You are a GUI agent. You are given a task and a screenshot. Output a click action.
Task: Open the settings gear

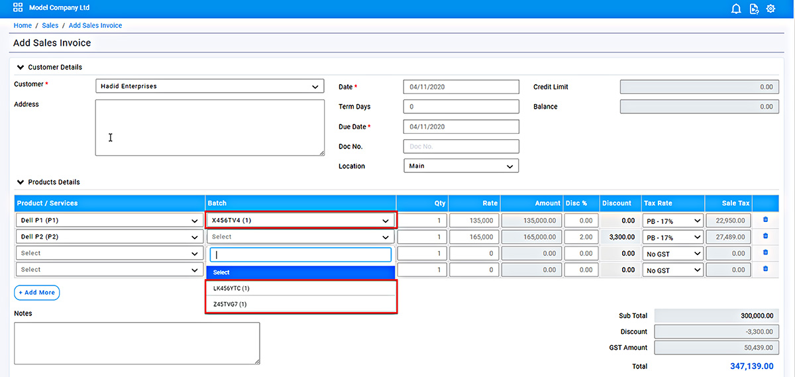770,9
